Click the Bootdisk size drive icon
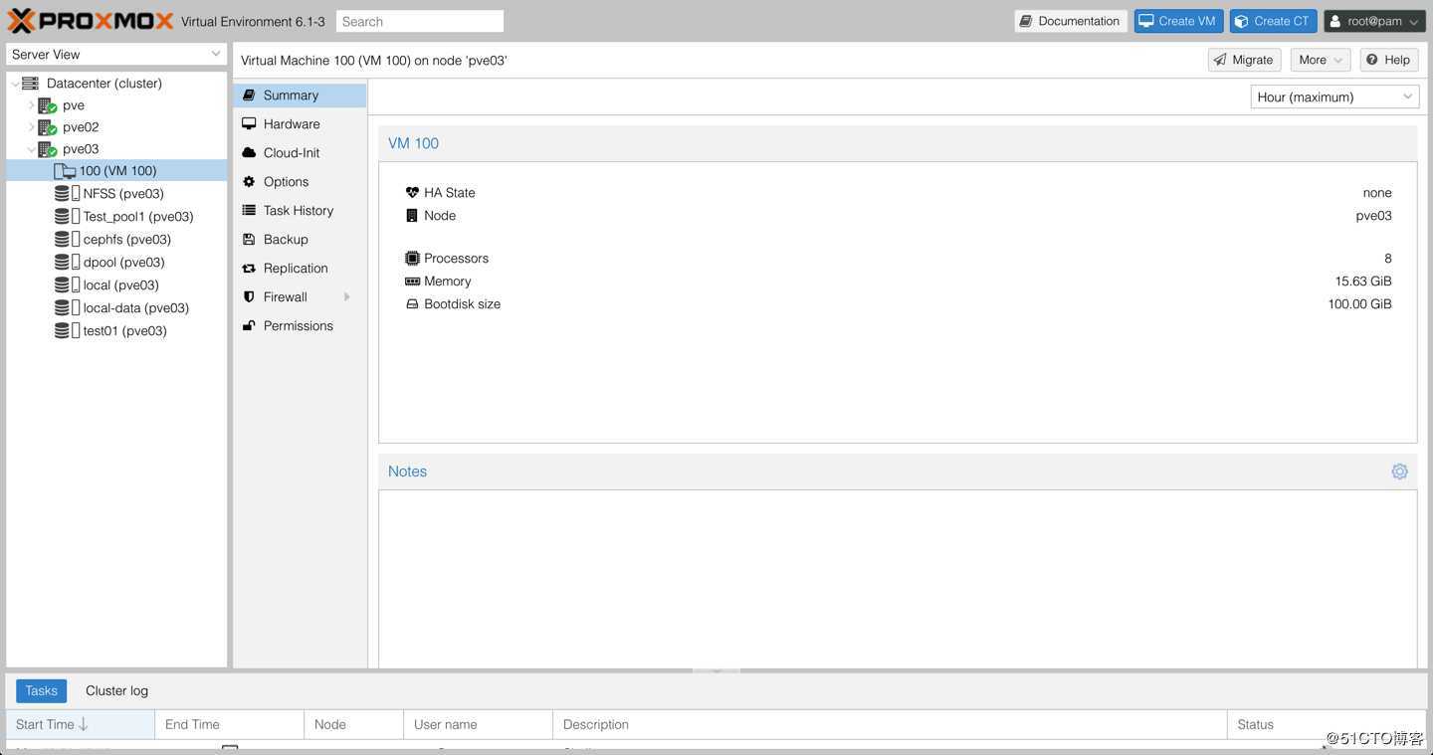 (412, 304)
